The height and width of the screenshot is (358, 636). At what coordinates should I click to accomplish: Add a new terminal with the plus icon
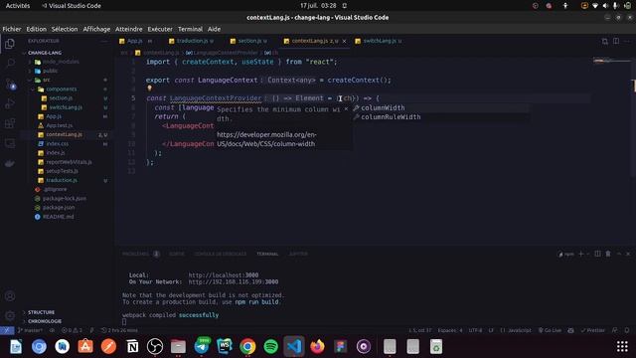[x=580, y=254]
